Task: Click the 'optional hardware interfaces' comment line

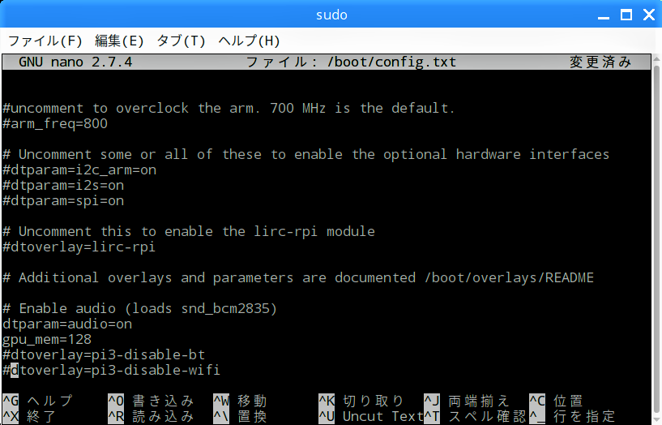Action: pyautogui.click(x=305, y=155)
